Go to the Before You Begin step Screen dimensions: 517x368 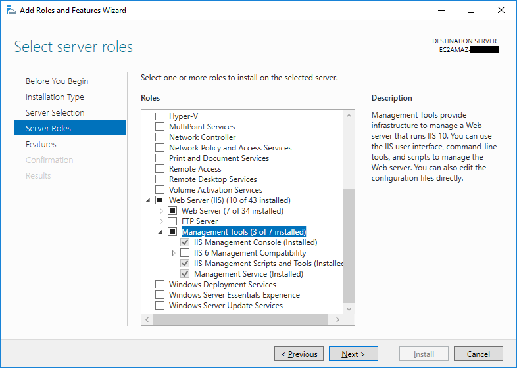pos(57,81)
